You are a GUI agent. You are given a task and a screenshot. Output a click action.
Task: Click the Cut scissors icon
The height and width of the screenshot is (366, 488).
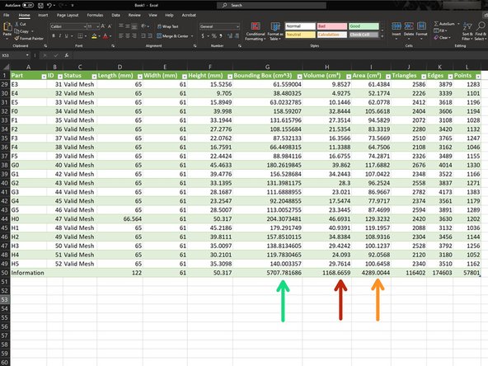click(16, 24)
